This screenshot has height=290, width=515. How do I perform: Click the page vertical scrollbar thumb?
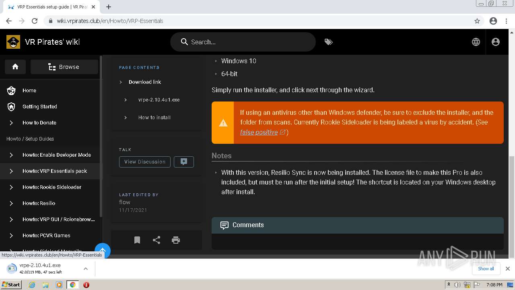[512, 206]
